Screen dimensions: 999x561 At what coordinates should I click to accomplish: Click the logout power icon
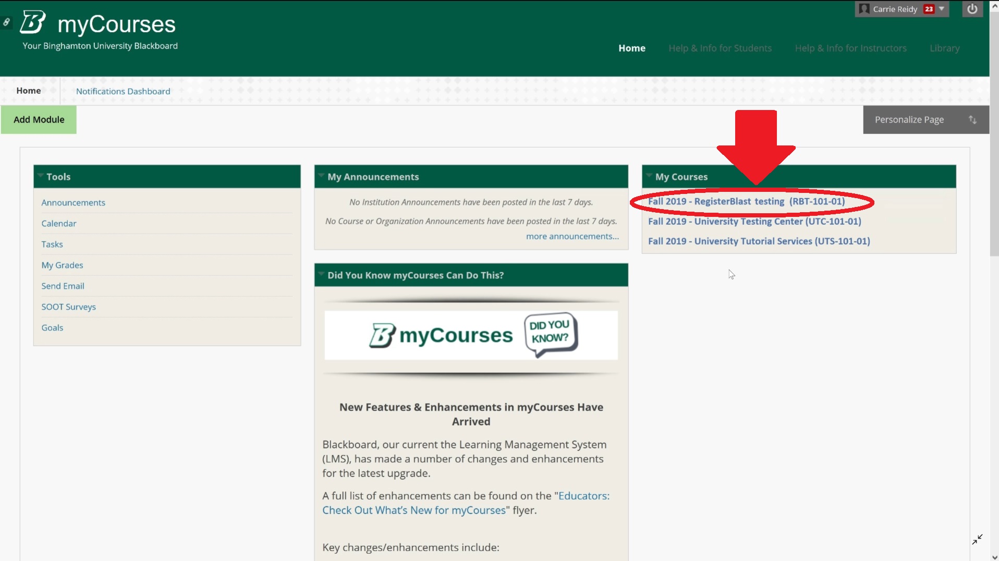(x=972, y=9)
